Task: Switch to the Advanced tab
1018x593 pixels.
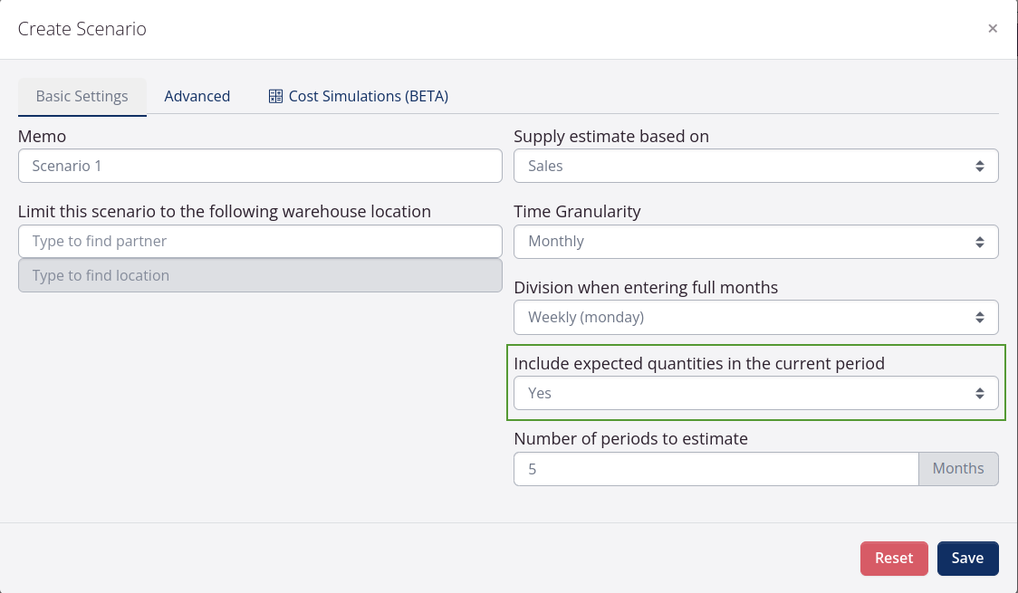Action: click(197, 95)
